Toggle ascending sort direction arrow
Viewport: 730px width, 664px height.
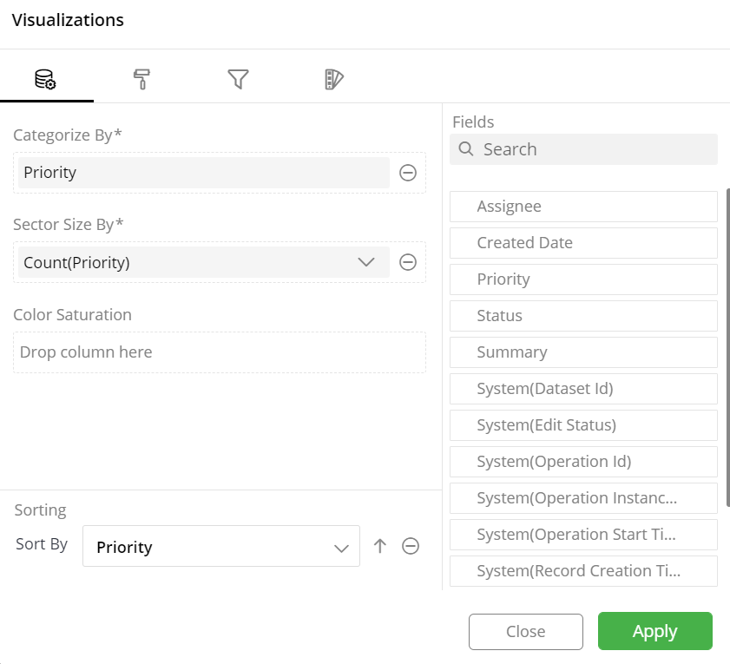coord(380,546)
